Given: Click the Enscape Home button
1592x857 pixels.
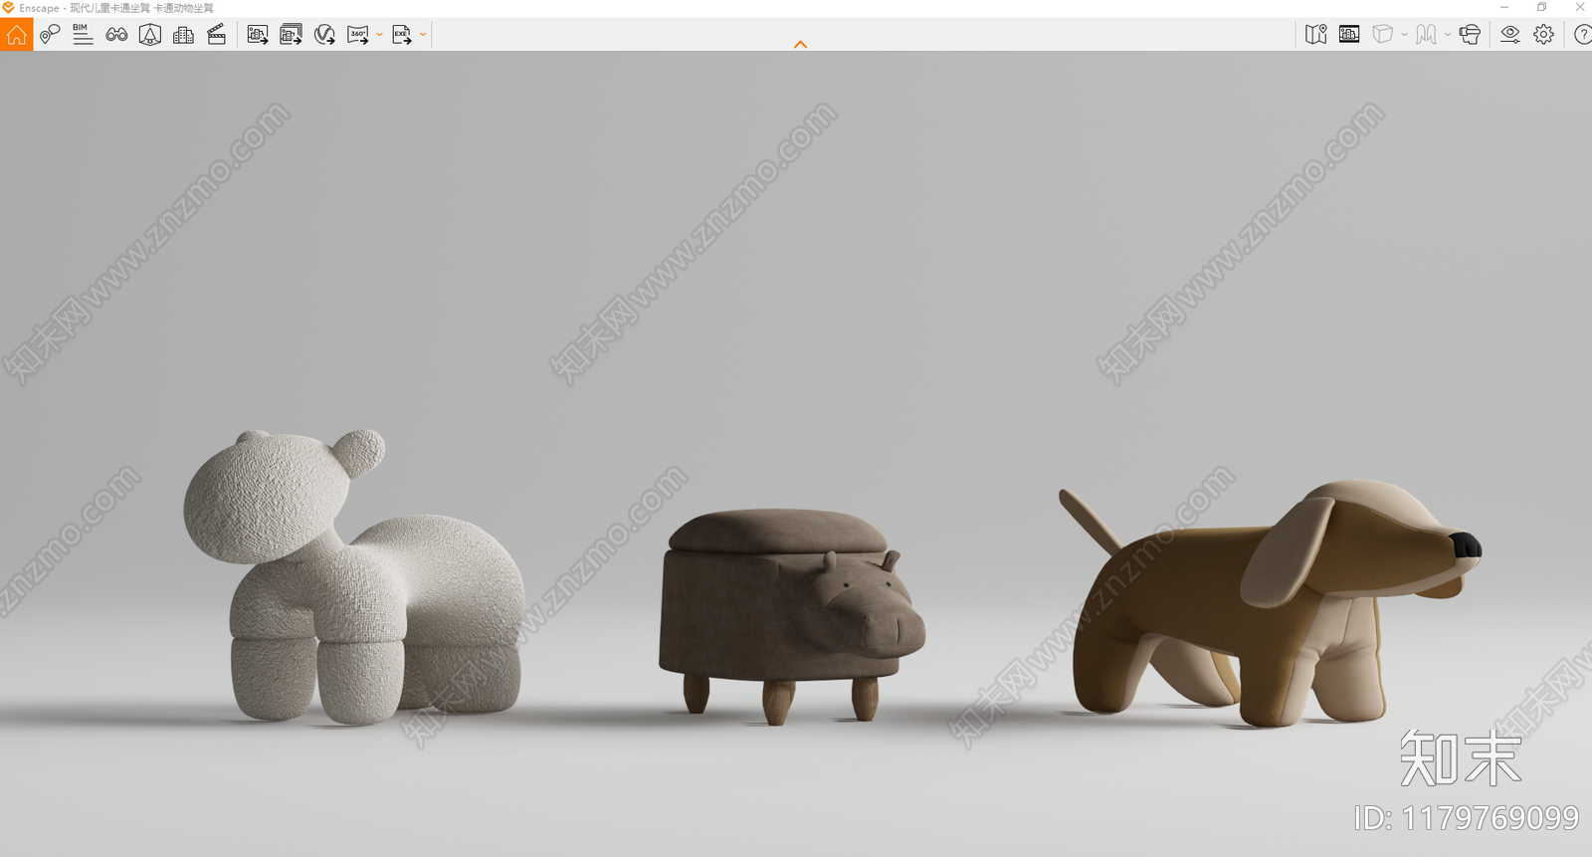Looking at the screenshot, I should coord(16,35).
